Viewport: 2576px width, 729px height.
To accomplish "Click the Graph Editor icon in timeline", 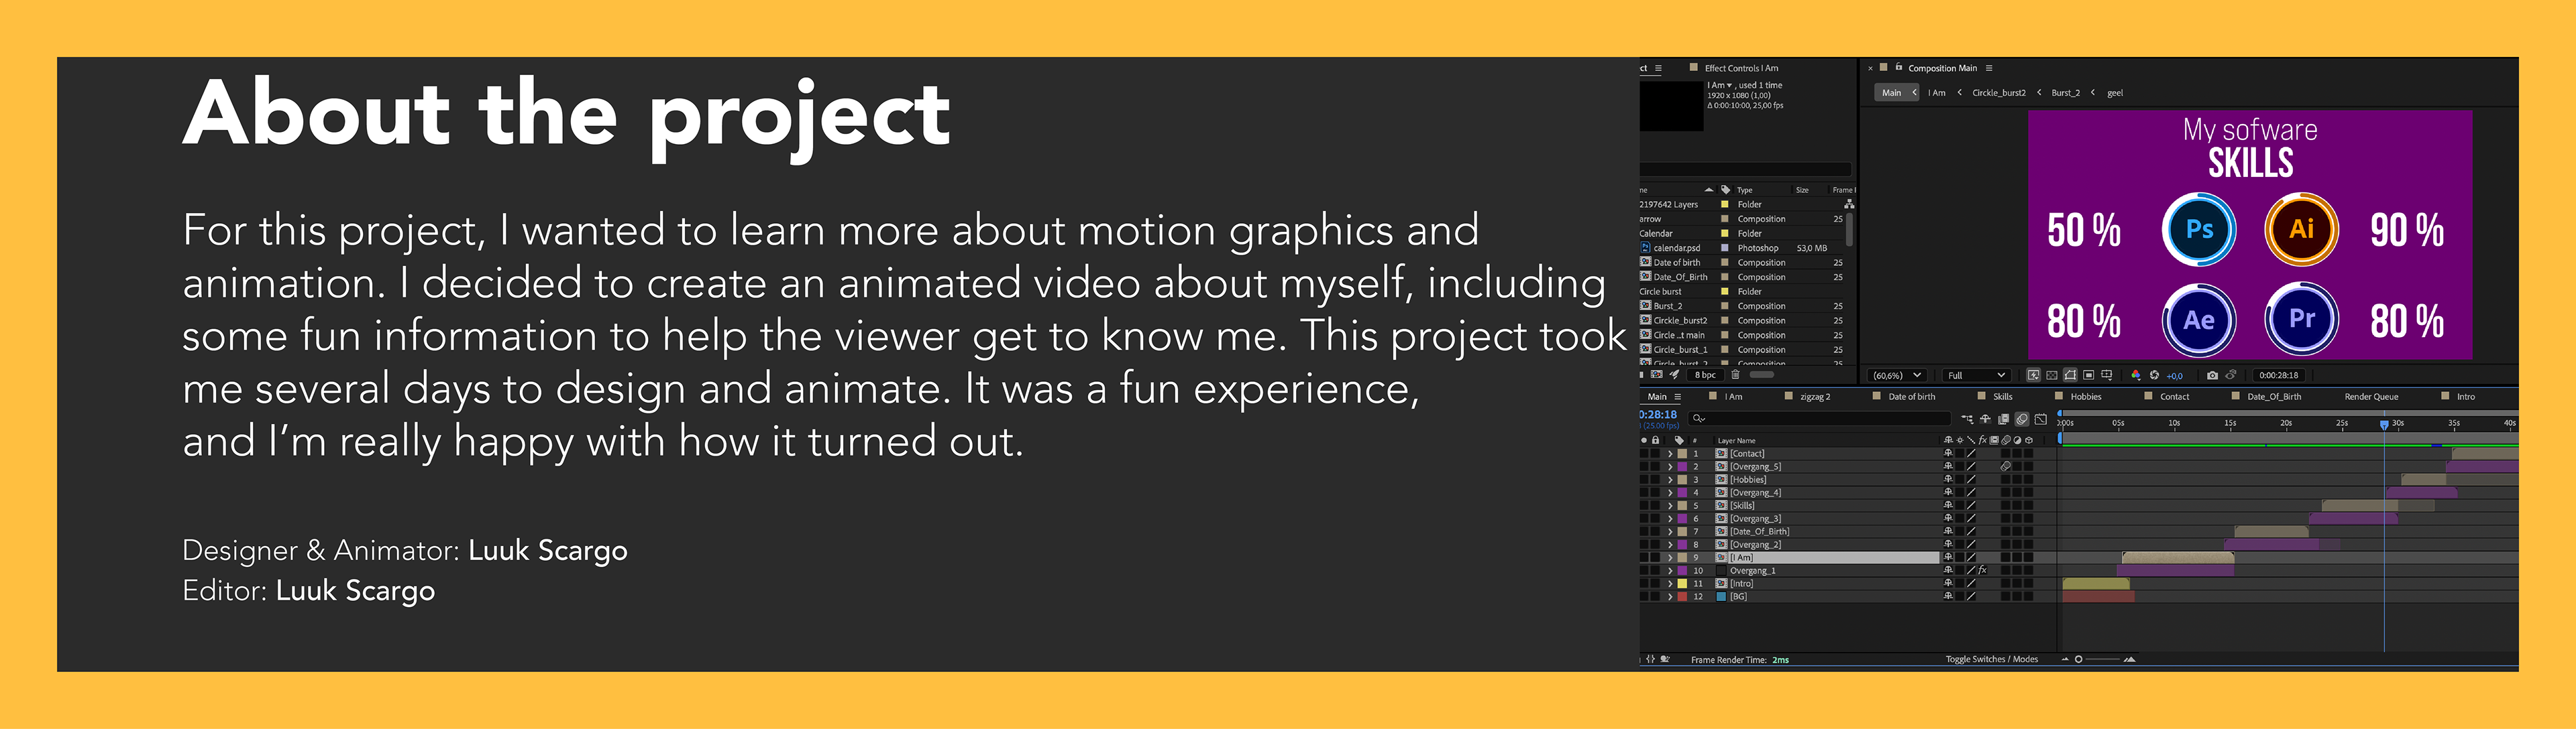I will tap(2041, 419).
